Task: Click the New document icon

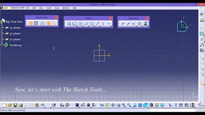Action: pyautogui.click(x=4, y=105)
